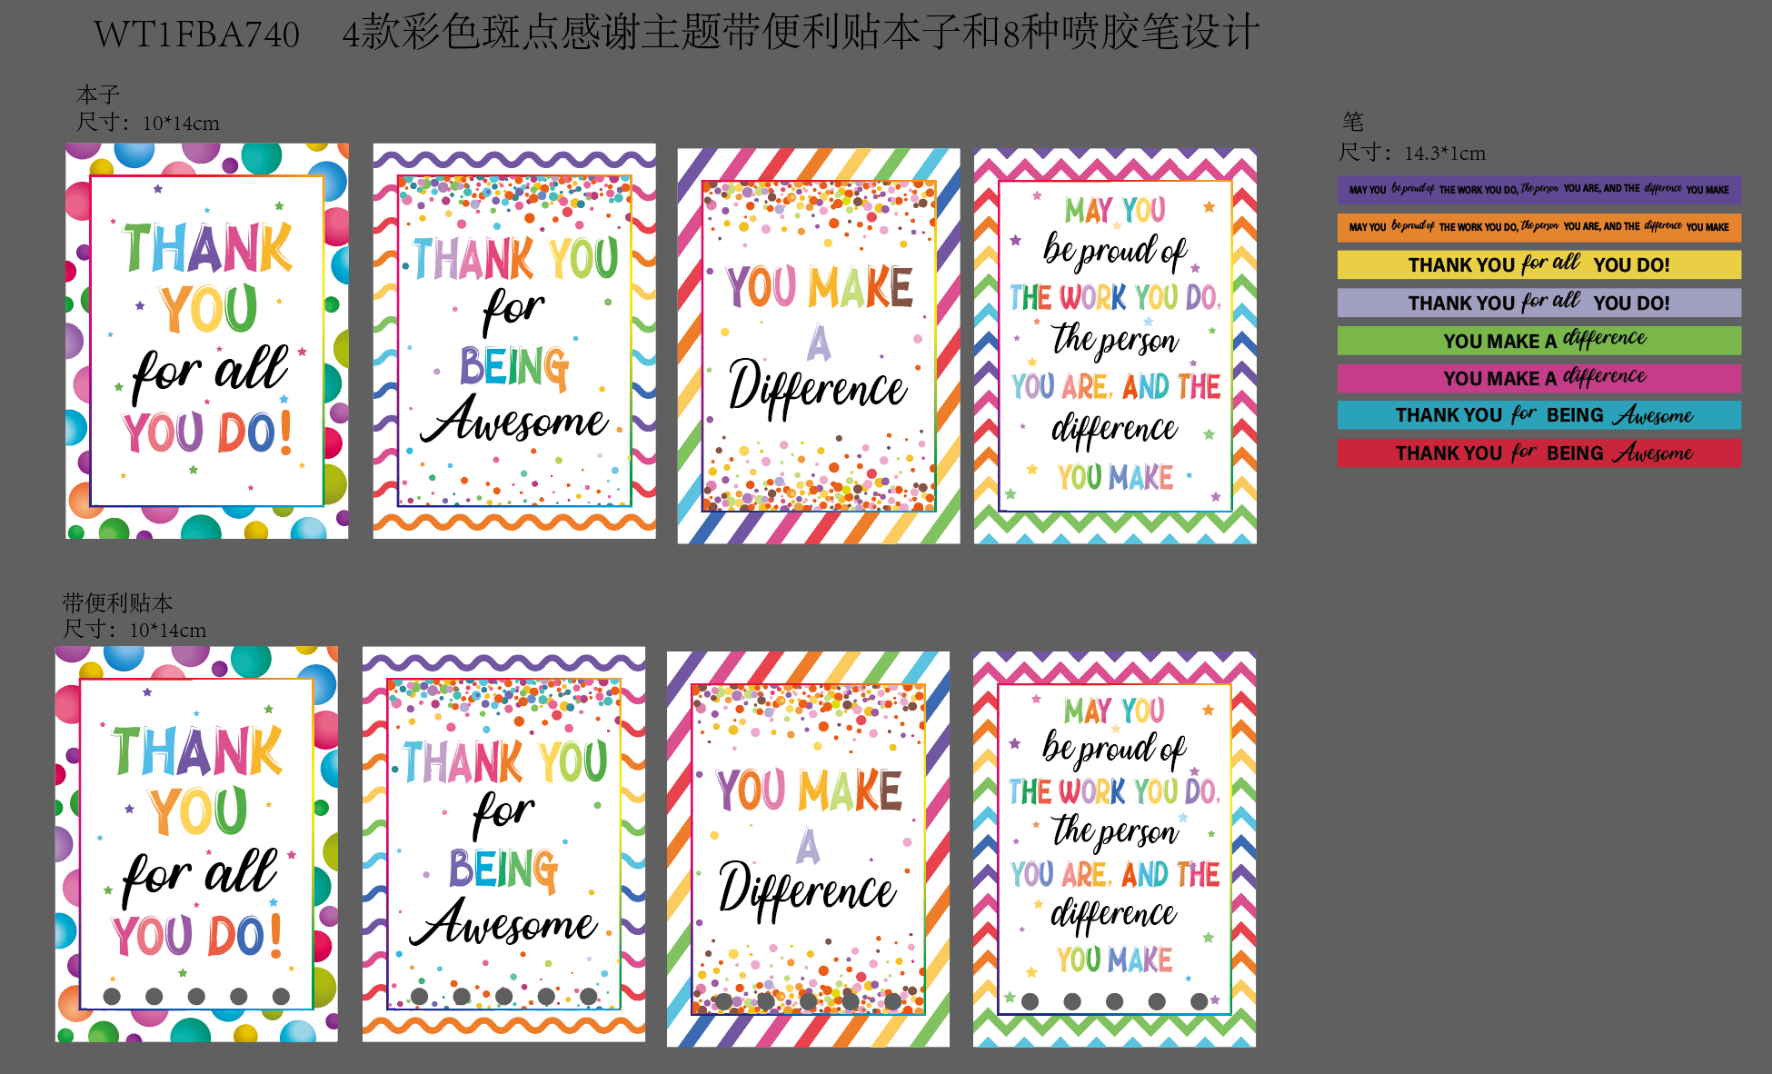Click the green "You Make A difference" pen
This screenshot has width=1772, height=1074.
(x=1538, y=341)
